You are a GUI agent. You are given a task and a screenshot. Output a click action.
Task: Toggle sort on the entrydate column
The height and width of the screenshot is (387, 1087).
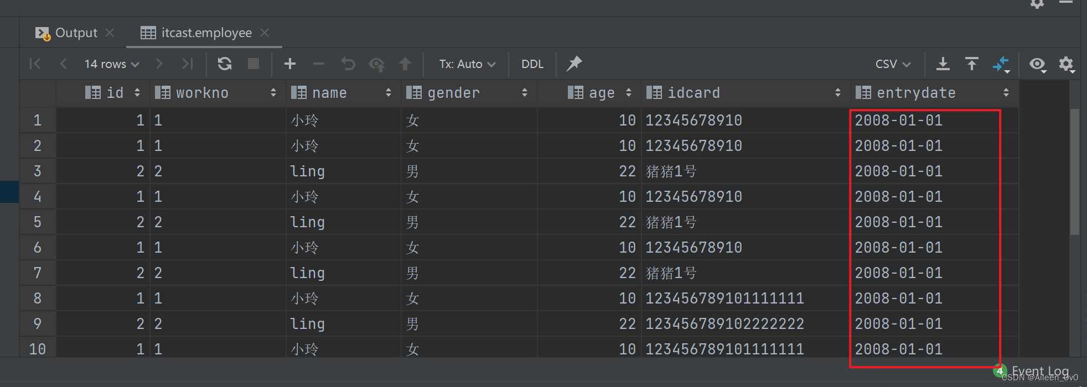point(1006,93)
